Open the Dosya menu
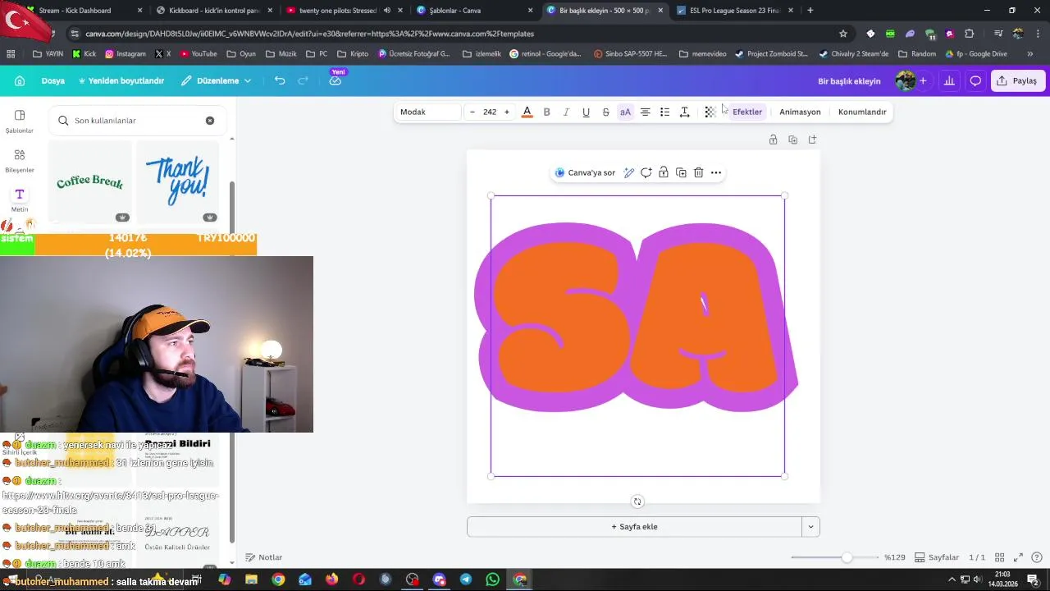Image resolution: width=1050 pixels, height=591 pixels. click(x=53, y=80)
